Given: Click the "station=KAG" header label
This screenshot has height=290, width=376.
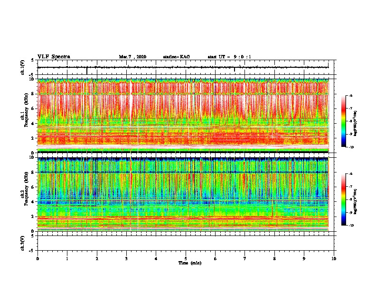Looking at the screenshot, I should click(176, 57).
